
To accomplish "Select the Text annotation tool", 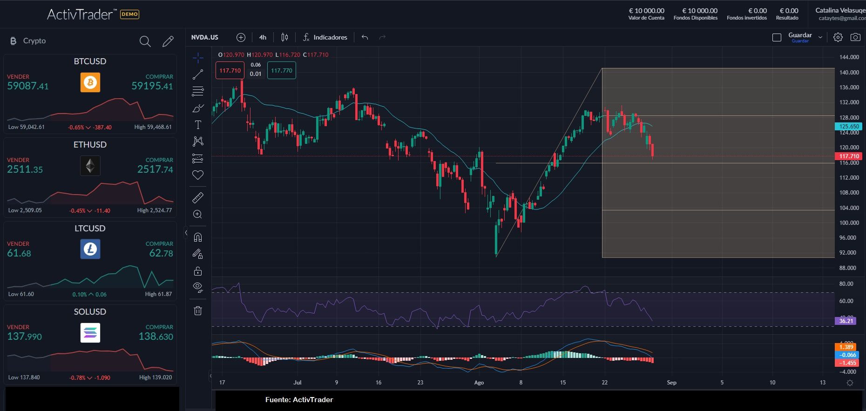I will coord(198,125).
